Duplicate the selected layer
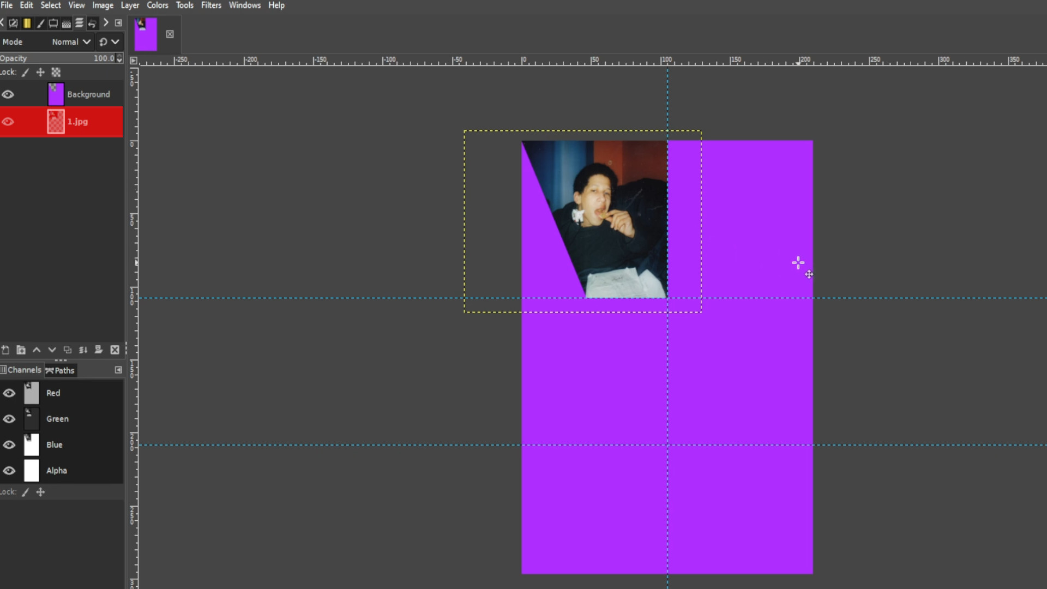1047x589 pixels. pyautogui.click(x=68, y=350)
